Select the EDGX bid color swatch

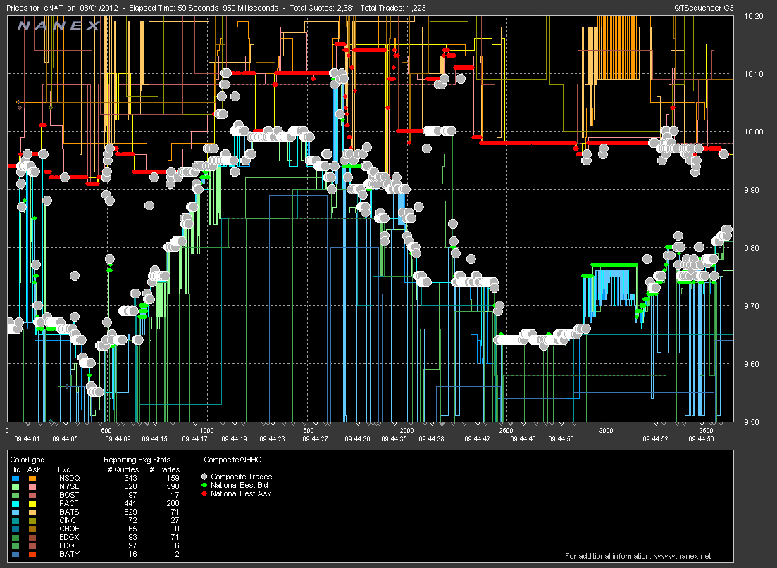15,537
